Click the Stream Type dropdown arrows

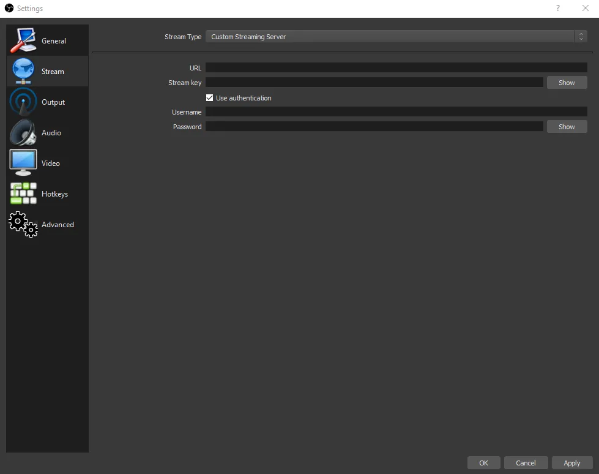point(581,37)
